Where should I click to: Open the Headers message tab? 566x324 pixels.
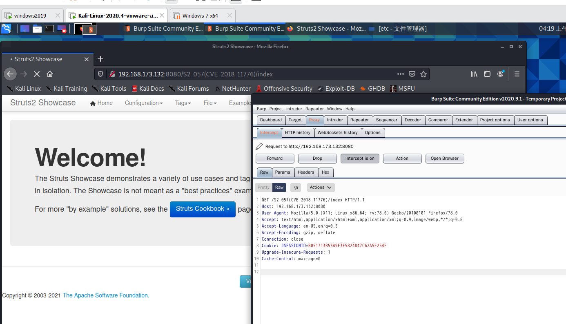[306, 172]
